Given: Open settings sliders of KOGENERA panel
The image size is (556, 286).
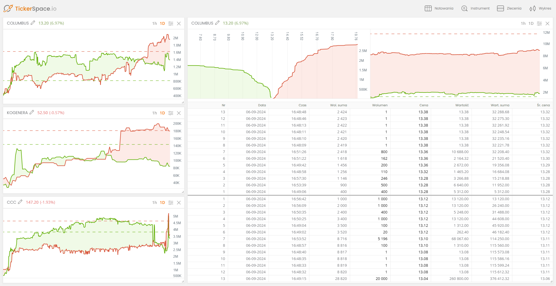Looking at the screenshot, I should [x=171, y=113].
